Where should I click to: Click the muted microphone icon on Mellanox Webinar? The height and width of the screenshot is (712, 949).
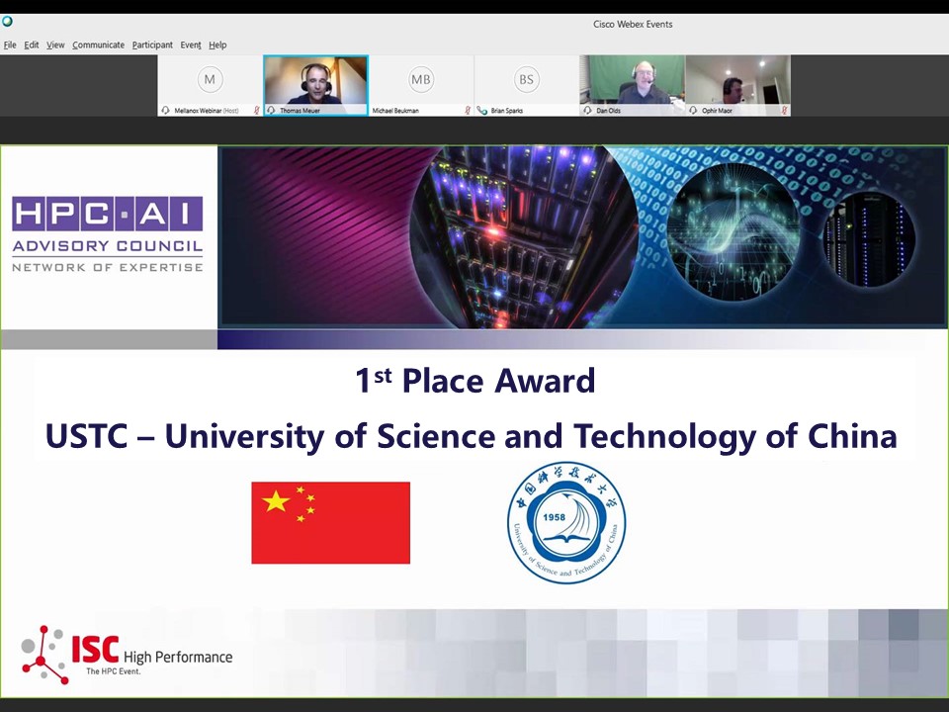coord(257,111)
